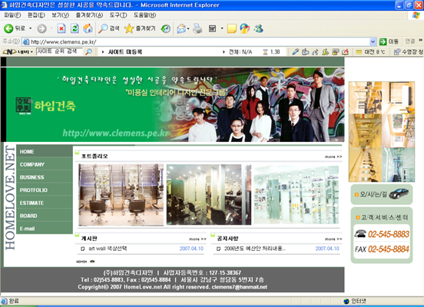Click the pencil highlighter icon in Naver toolbar
The height and width of the screenshot is (307, 424).
[x=295, y=51]
